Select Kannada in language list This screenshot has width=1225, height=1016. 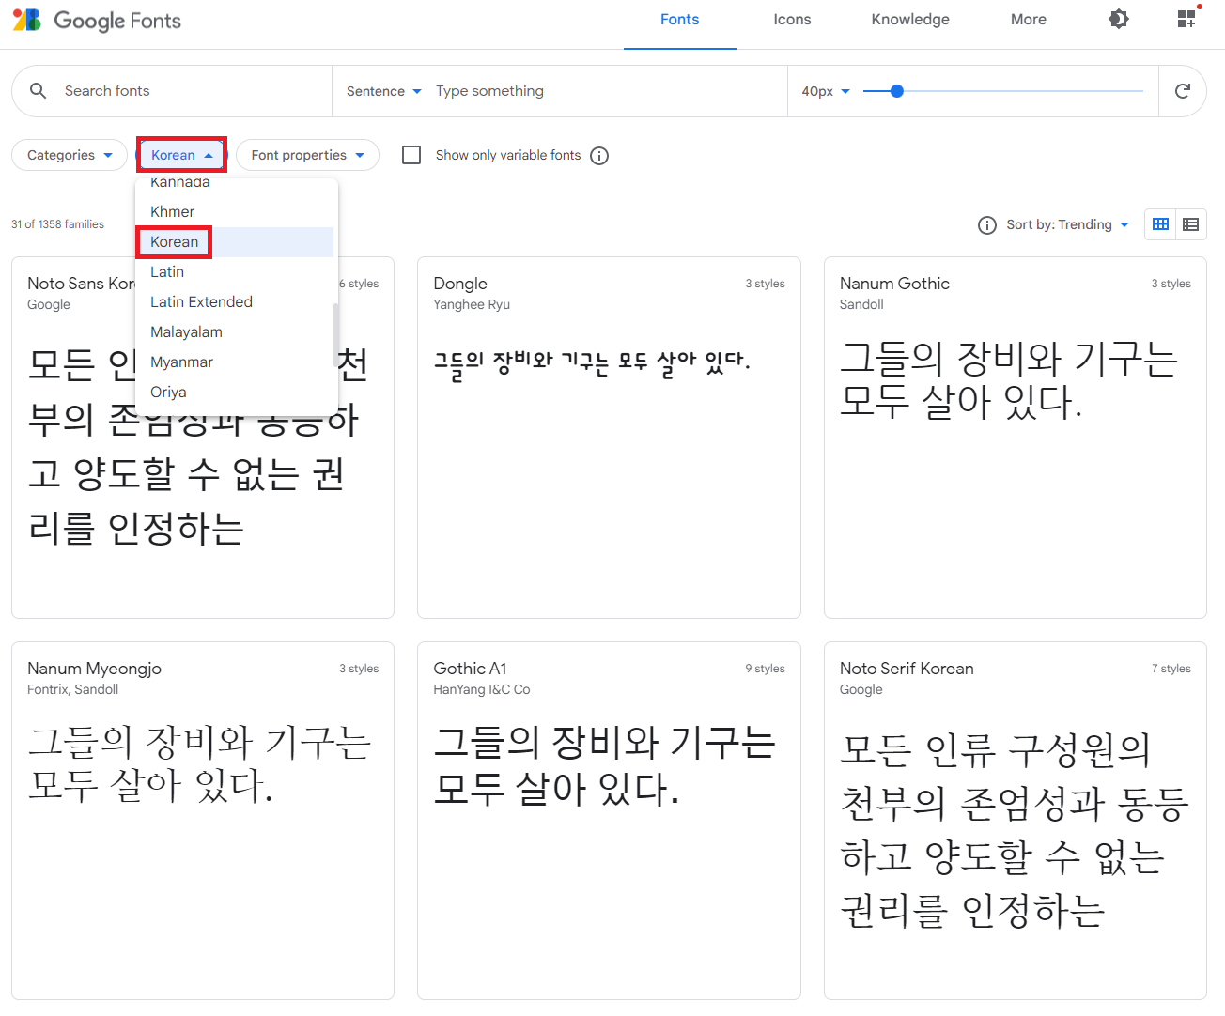(x=235, y=185)
